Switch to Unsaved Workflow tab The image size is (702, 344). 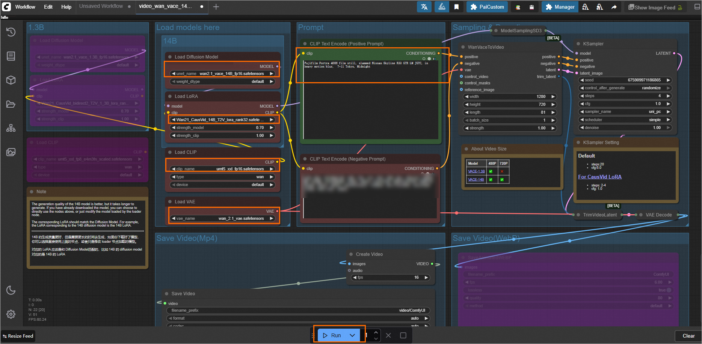point(101,6)
